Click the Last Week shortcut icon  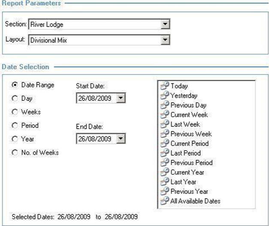(x=165, y=124)
